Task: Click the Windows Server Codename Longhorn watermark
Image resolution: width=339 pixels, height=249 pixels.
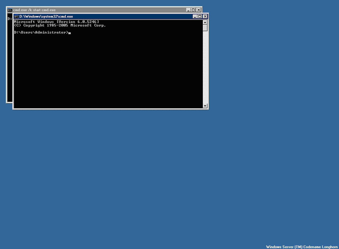Action: 302,247
